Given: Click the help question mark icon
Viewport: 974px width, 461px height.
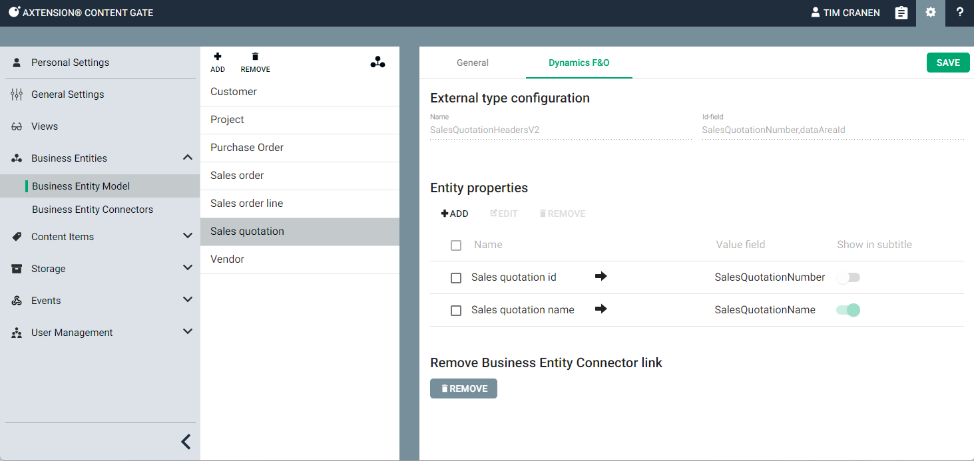Looking at the screenshot, I should click(959, 13).
